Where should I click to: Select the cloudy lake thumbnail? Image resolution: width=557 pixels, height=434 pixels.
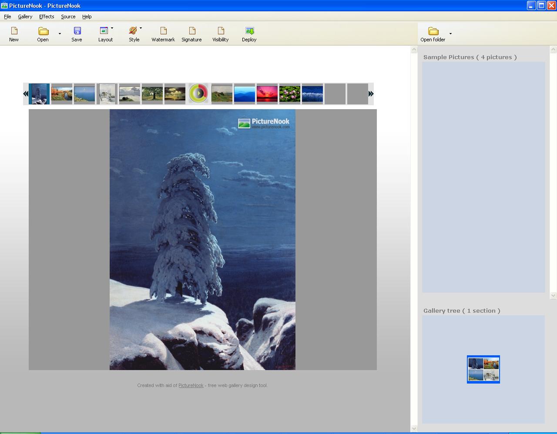point(130,94)
